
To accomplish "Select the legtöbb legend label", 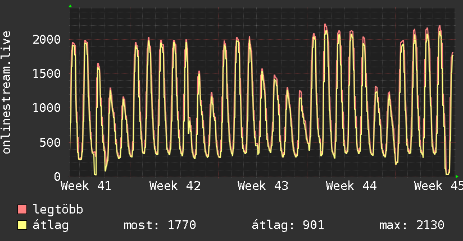I will pyautogui.click(x=58, y=210).
